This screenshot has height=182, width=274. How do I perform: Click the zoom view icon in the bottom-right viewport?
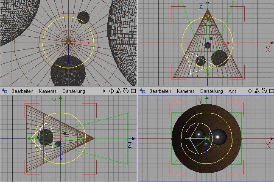(257, 91)
